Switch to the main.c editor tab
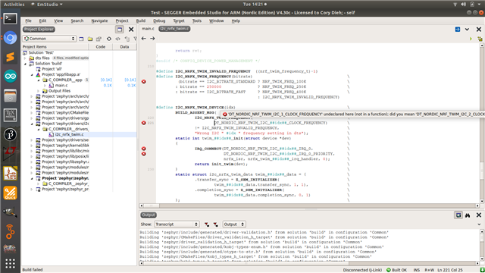This screenshot has height=273, width=485. coord(148,29)
